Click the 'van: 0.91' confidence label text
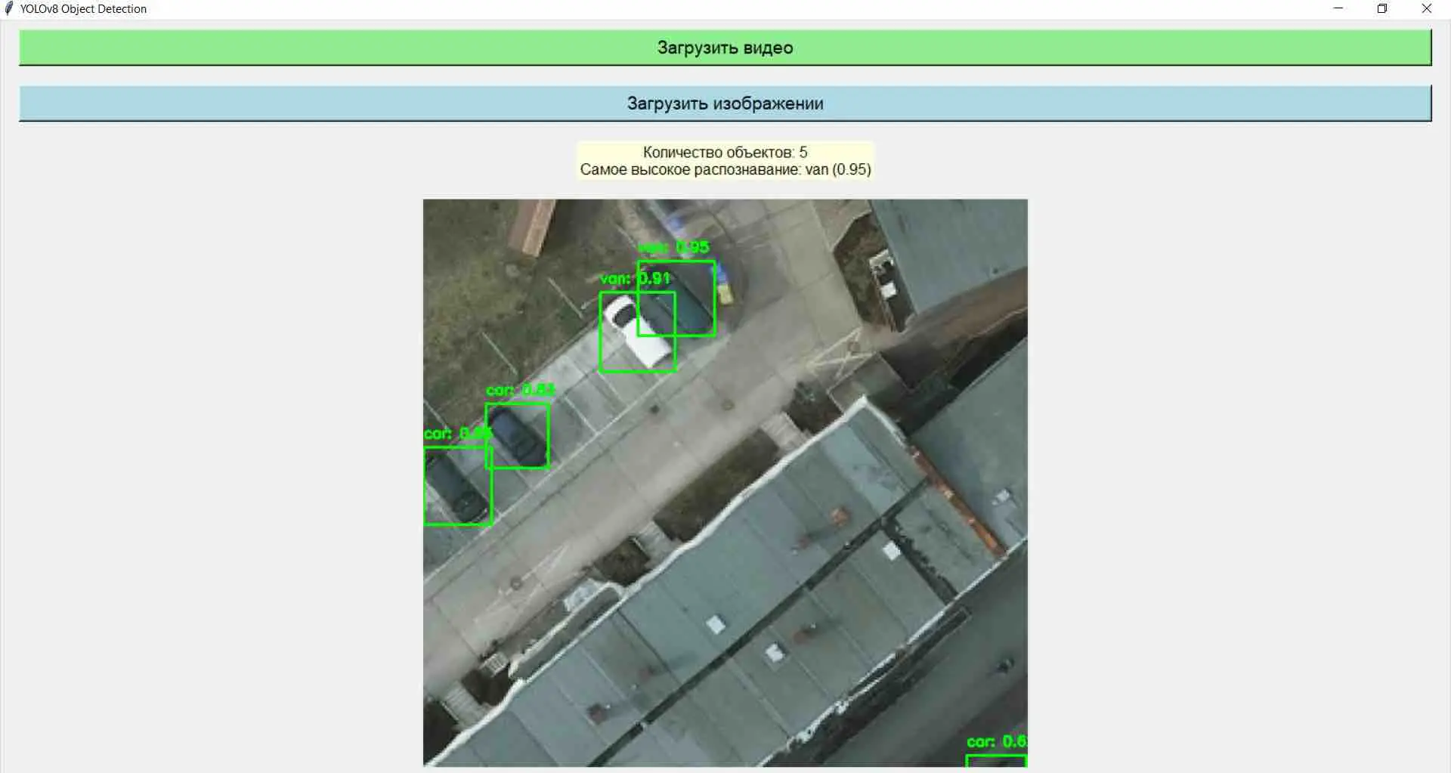Screen dimensions: 1451x773 click(636, 279)
